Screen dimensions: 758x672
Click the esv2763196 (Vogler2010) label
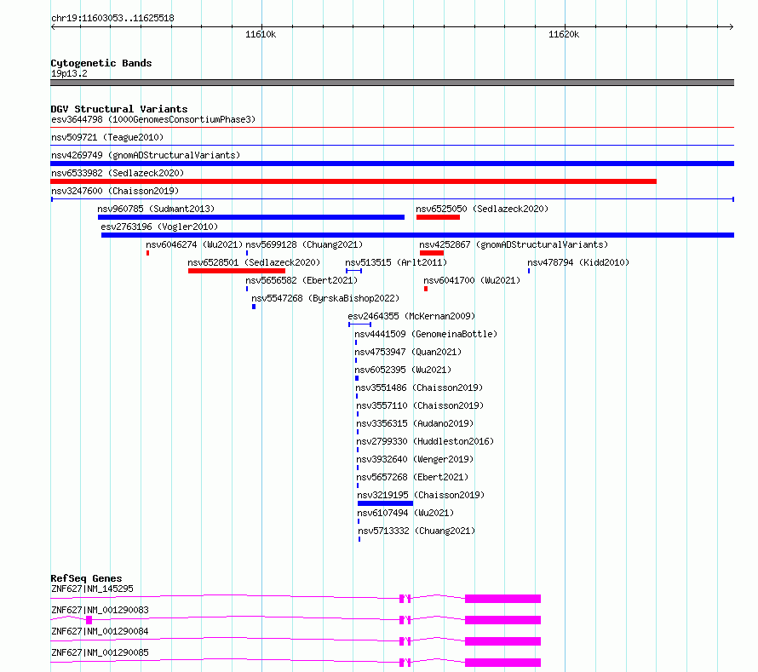(159, 227)
